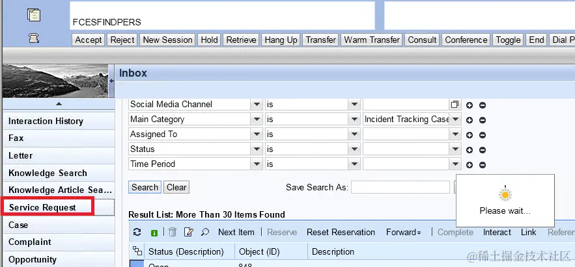
Task: Click the Conference button
Action: [466, 40]
